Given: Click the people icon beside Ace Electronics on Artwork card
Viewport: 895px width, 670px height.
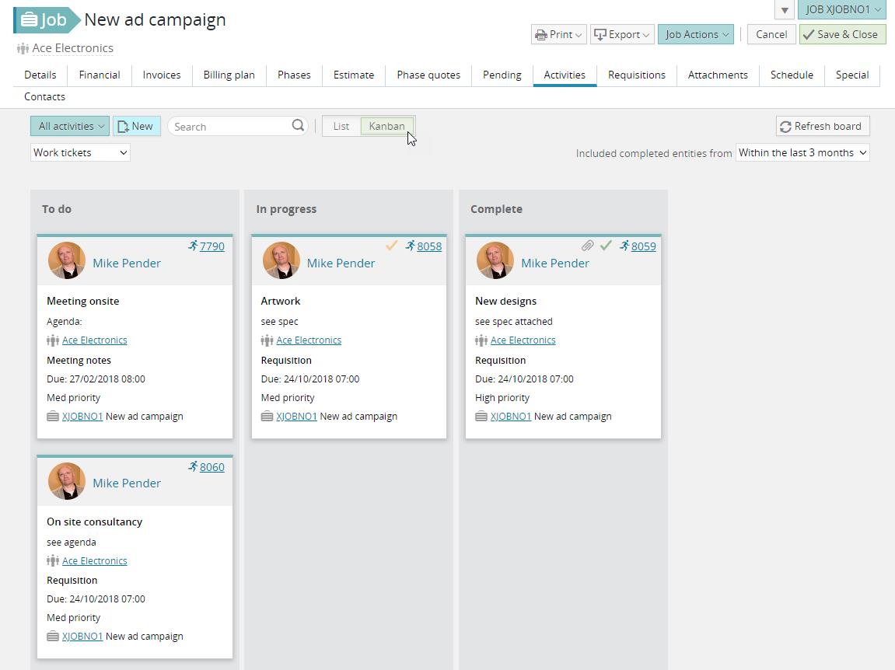Looking at the screenshot, I should point(267,340).
